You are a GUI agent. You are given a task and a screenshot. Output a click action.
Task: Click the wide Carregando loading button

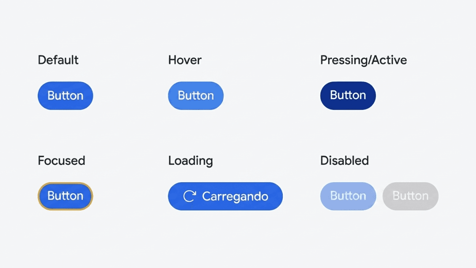225,196
